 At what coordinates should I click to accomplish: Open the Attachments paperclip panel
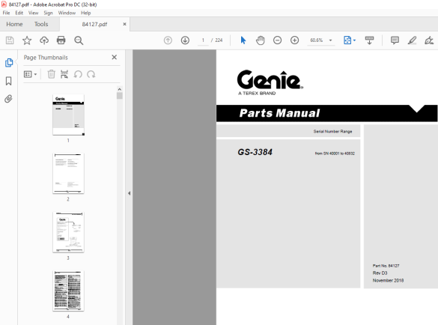(9, 99)
